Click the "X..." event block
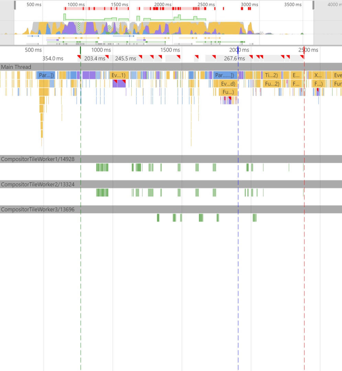The height and width of the screenshot is (371, 342). click(318, 75)
